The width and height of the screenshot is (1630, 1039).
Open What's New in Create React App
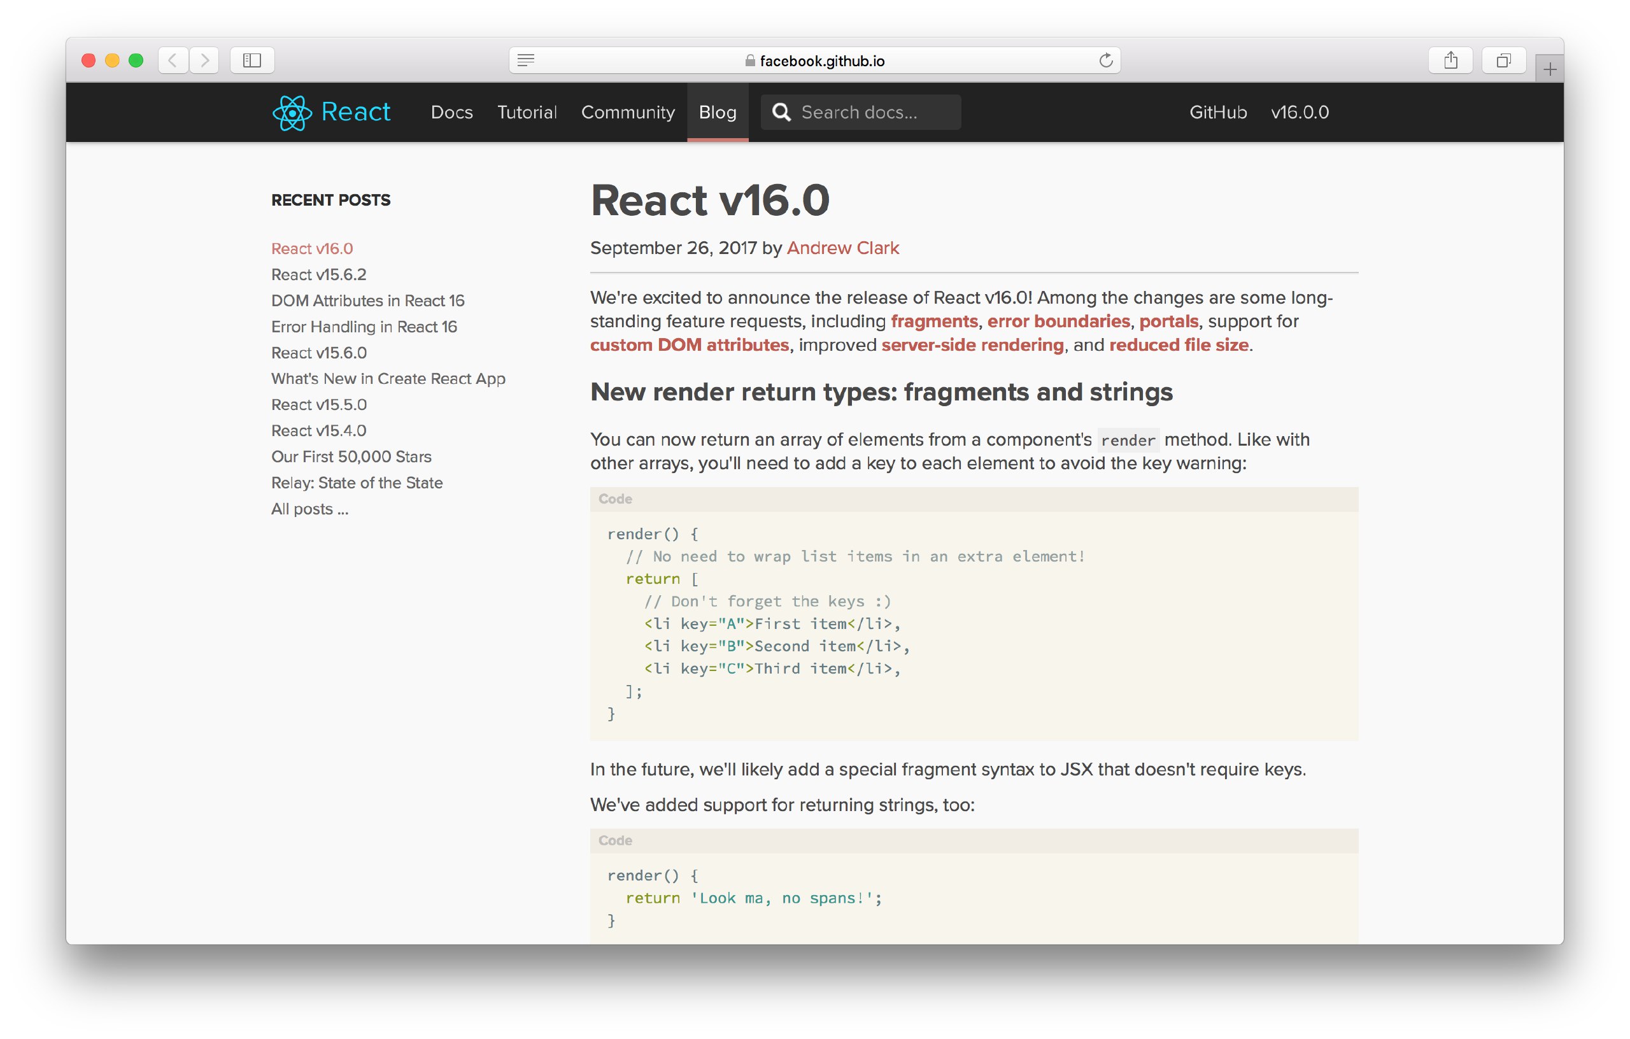388,379
